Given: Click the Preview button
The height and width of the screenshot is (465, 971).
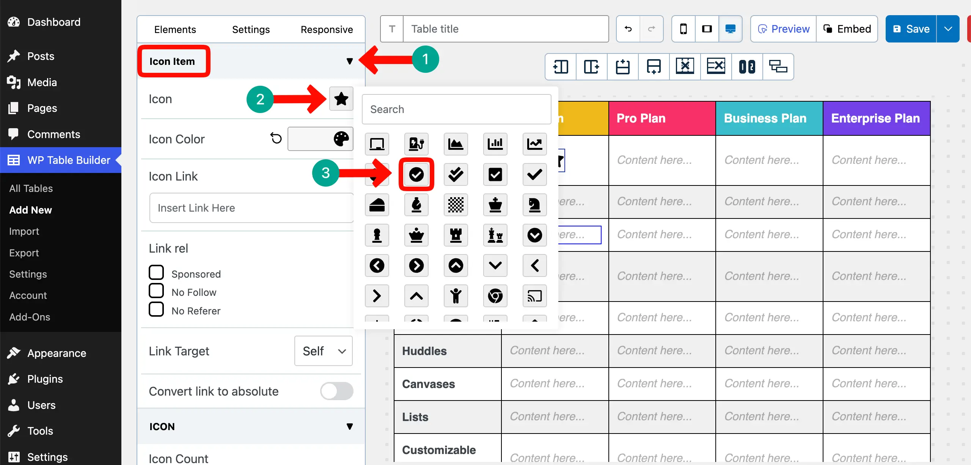Looking at the screenshot, I should pyautogui.click(x=784, y=29).
